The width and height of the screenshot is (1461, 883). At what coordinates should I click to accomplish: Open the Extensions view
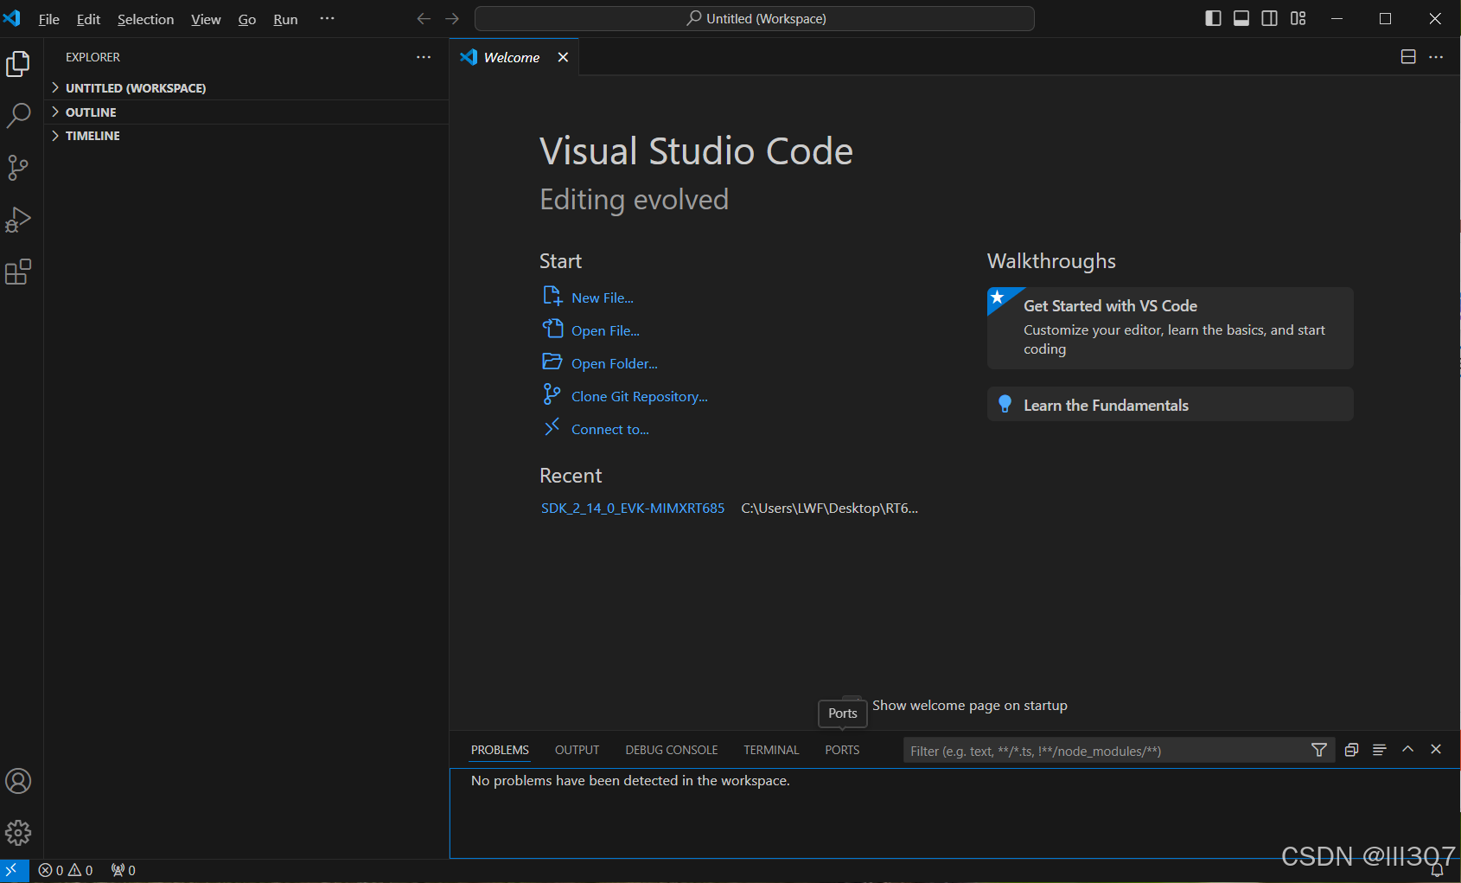coord(18,272)
